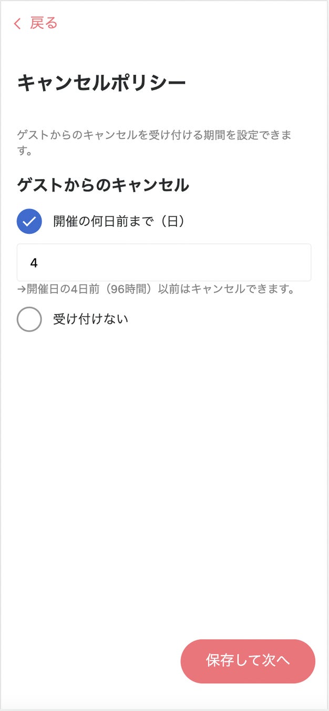Click the number 4 inside the input
This screenshot has width=329, height=711.
pyautogui.click(x=34, y=262)
